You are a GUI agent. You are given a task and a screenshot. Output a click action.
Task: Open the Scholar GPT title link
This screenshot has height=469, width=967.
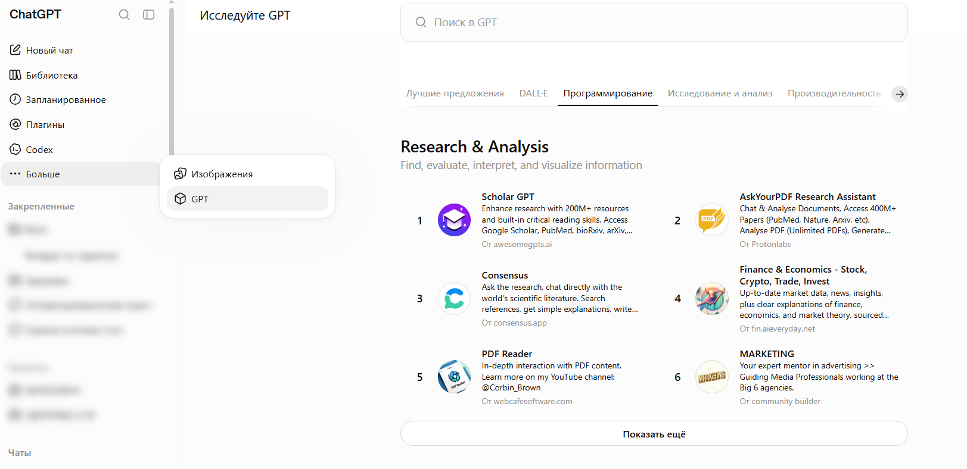508,197
